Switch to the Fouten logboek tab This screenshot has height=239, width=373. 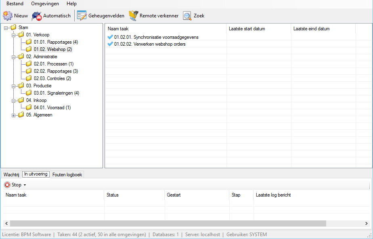coord(67,175)
